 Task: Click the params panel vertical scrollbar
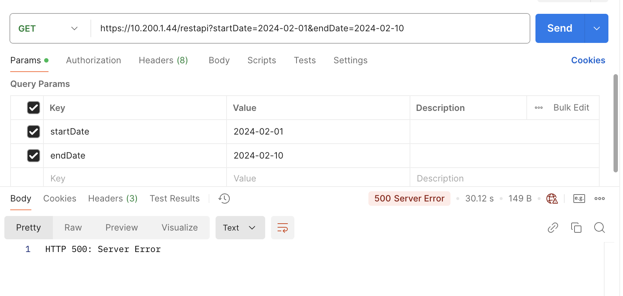(615, 124)
